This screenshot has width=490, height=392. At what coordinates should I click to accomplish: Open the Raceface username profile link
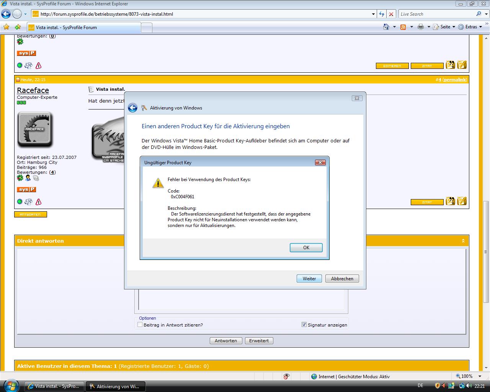(x=33, y=90)
